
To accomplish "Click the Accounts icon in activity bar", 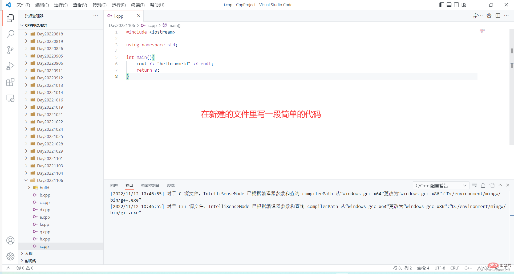I will (x=10, y=240).
